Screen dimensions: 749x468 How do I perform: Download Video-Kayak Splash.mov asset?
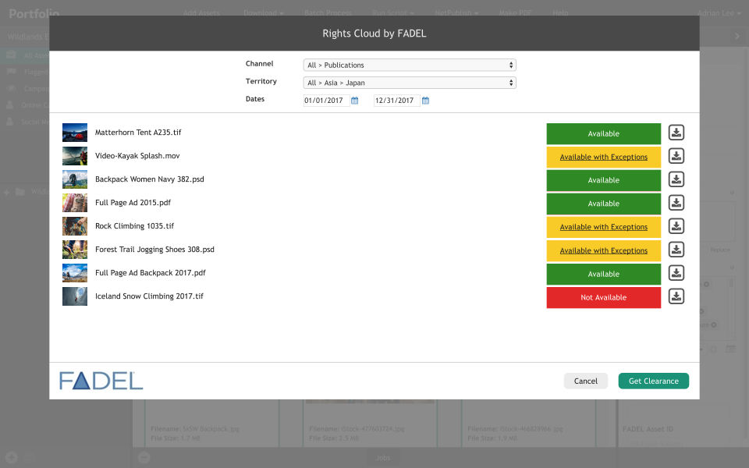coord(676,156)
